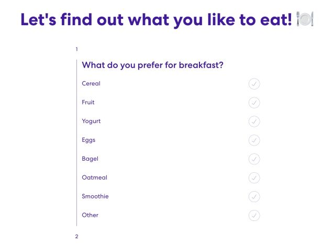
Task: Click the plate and cutlery emoji
Action: [305, 19]
